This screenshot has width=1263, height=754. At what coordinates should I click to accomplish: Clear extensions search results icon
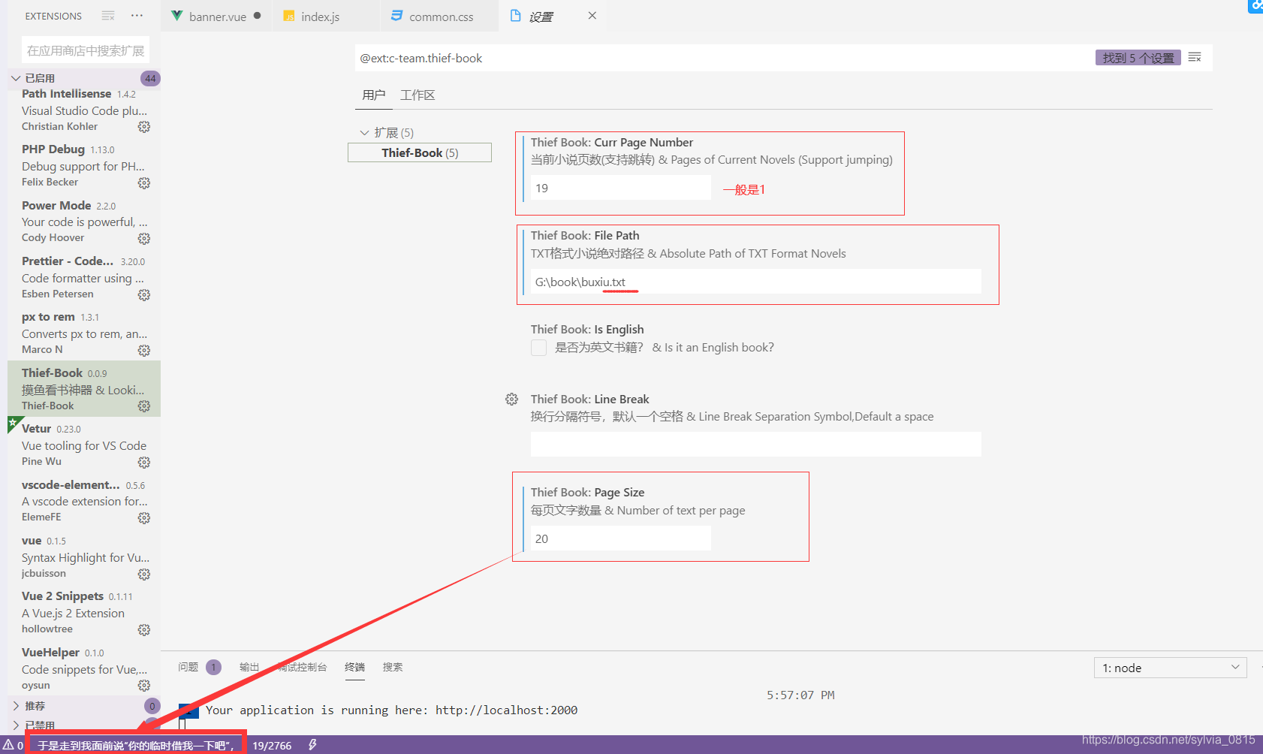click(x=108, y=16)
